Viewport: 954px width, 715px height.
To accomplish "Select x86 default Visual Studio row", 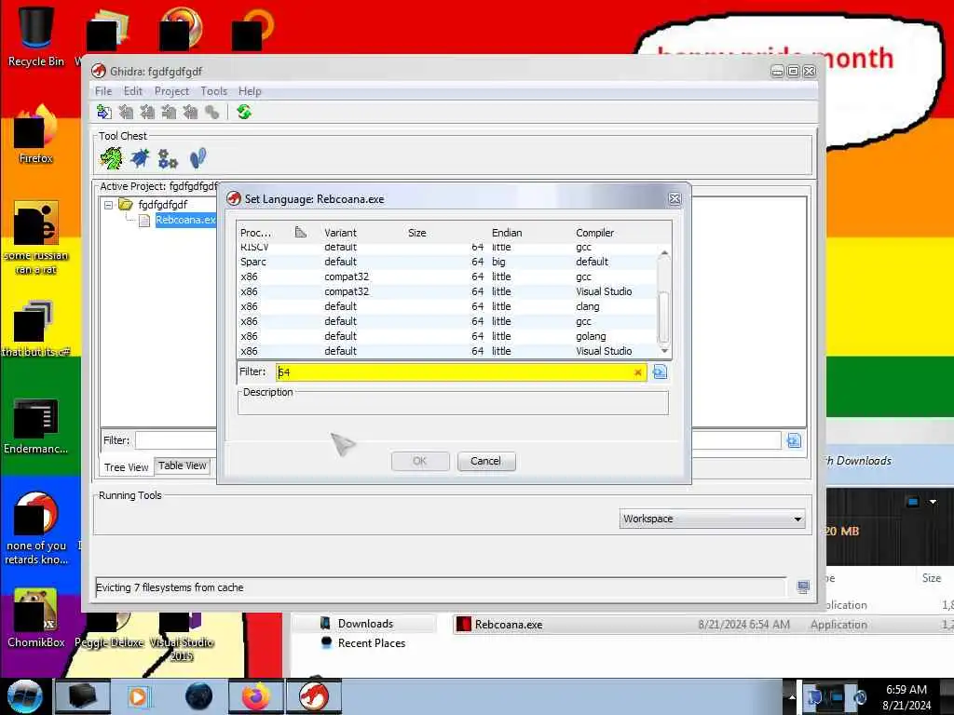I will [x=447, y=351].
